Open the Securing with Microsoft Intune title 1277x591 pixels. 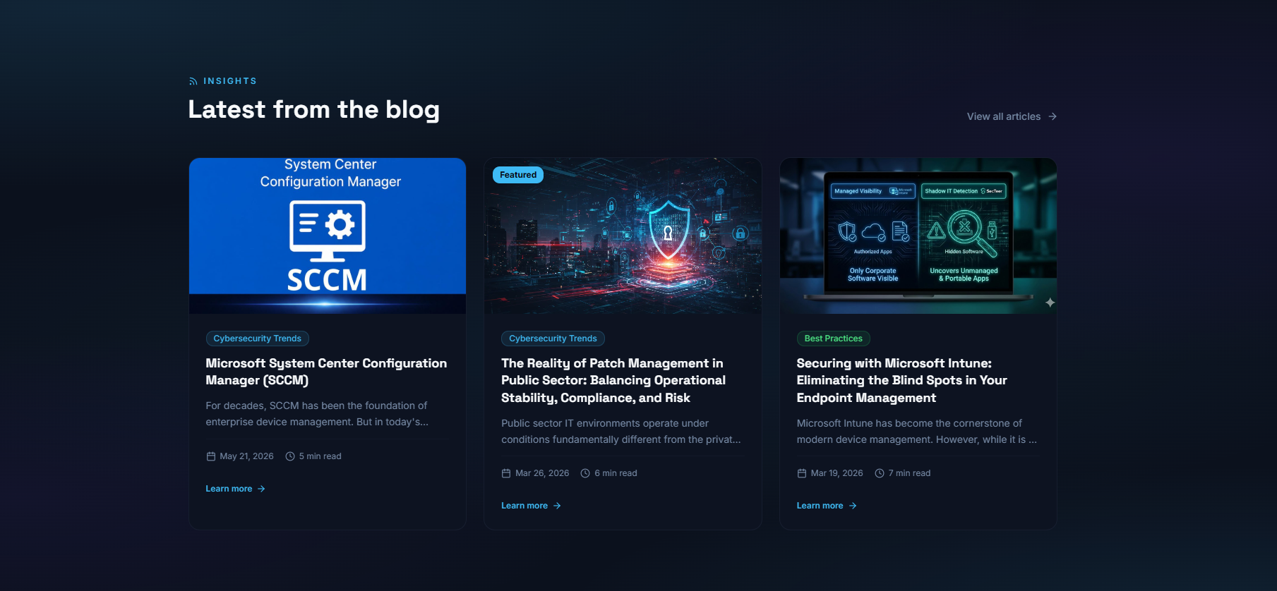[902, 380]
